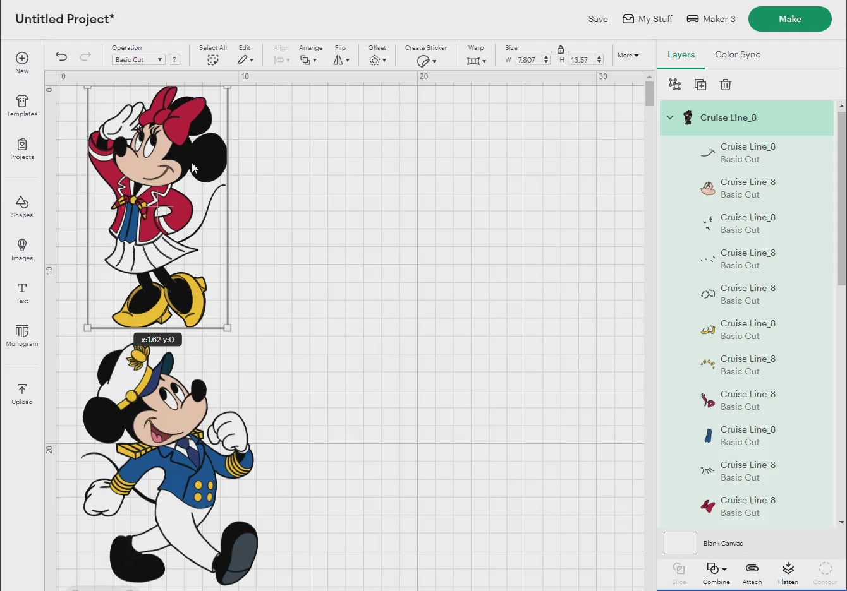This screenshot has width=847, height=591.
Task: Open the Combine dropdown
Action: click(x=716, y=573)
